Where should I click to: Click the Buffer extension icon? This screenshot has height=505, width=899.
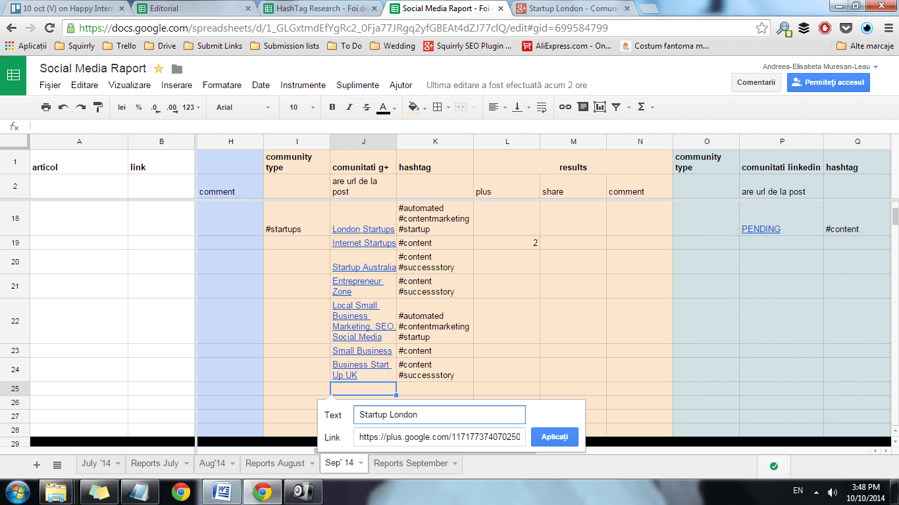click(804, 28)
